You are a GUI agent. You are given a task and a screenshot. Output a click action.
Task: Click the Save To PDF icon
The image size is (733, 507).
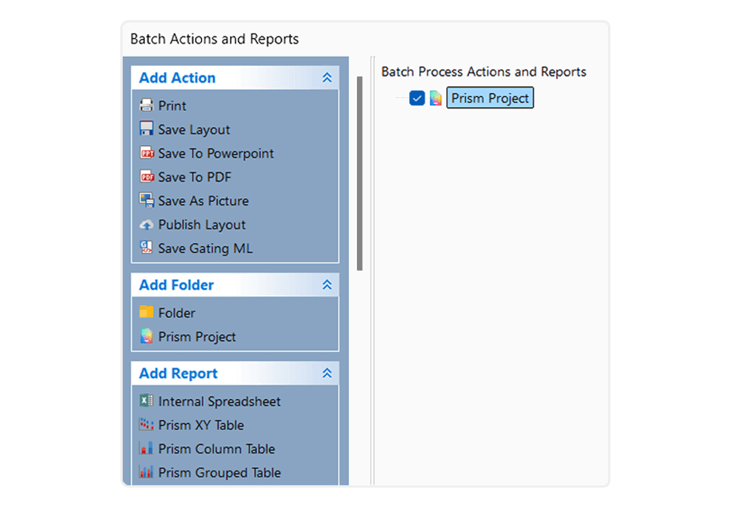146,177
